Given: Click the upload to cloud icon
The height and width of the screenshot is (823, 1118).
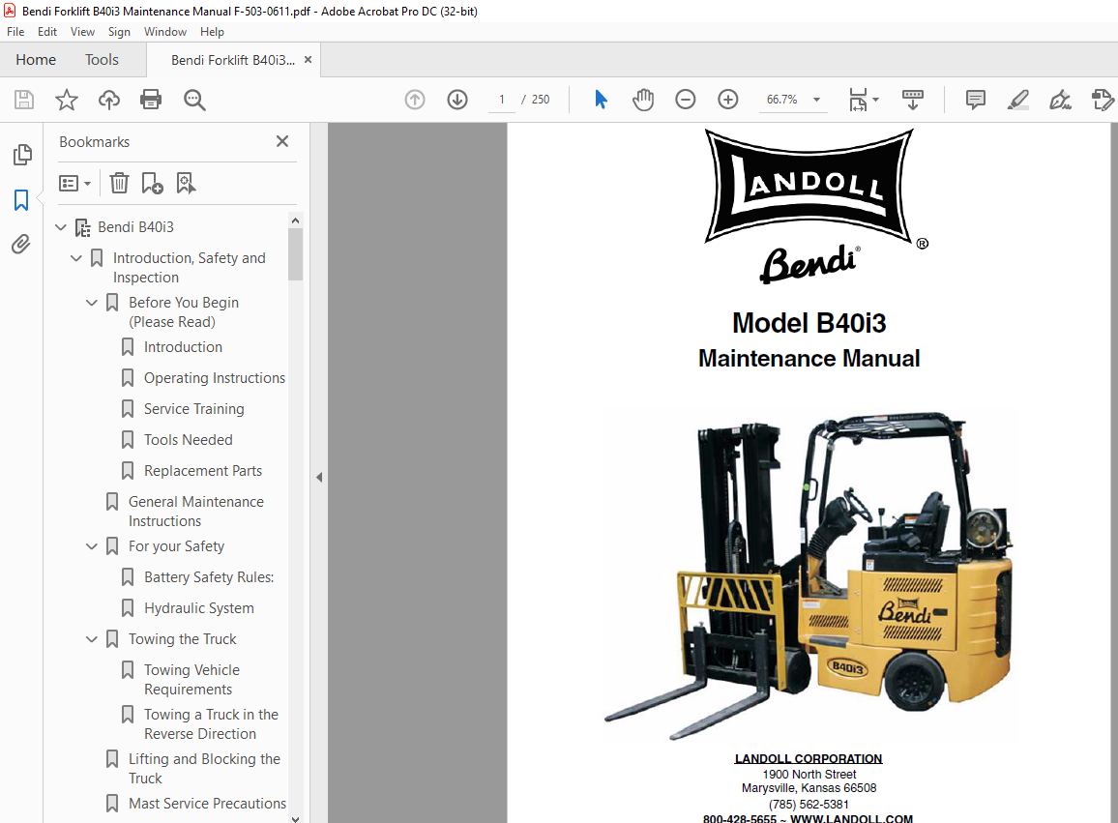Looking at the screenshot, I should pyautogui.click(x=109, y=100).
